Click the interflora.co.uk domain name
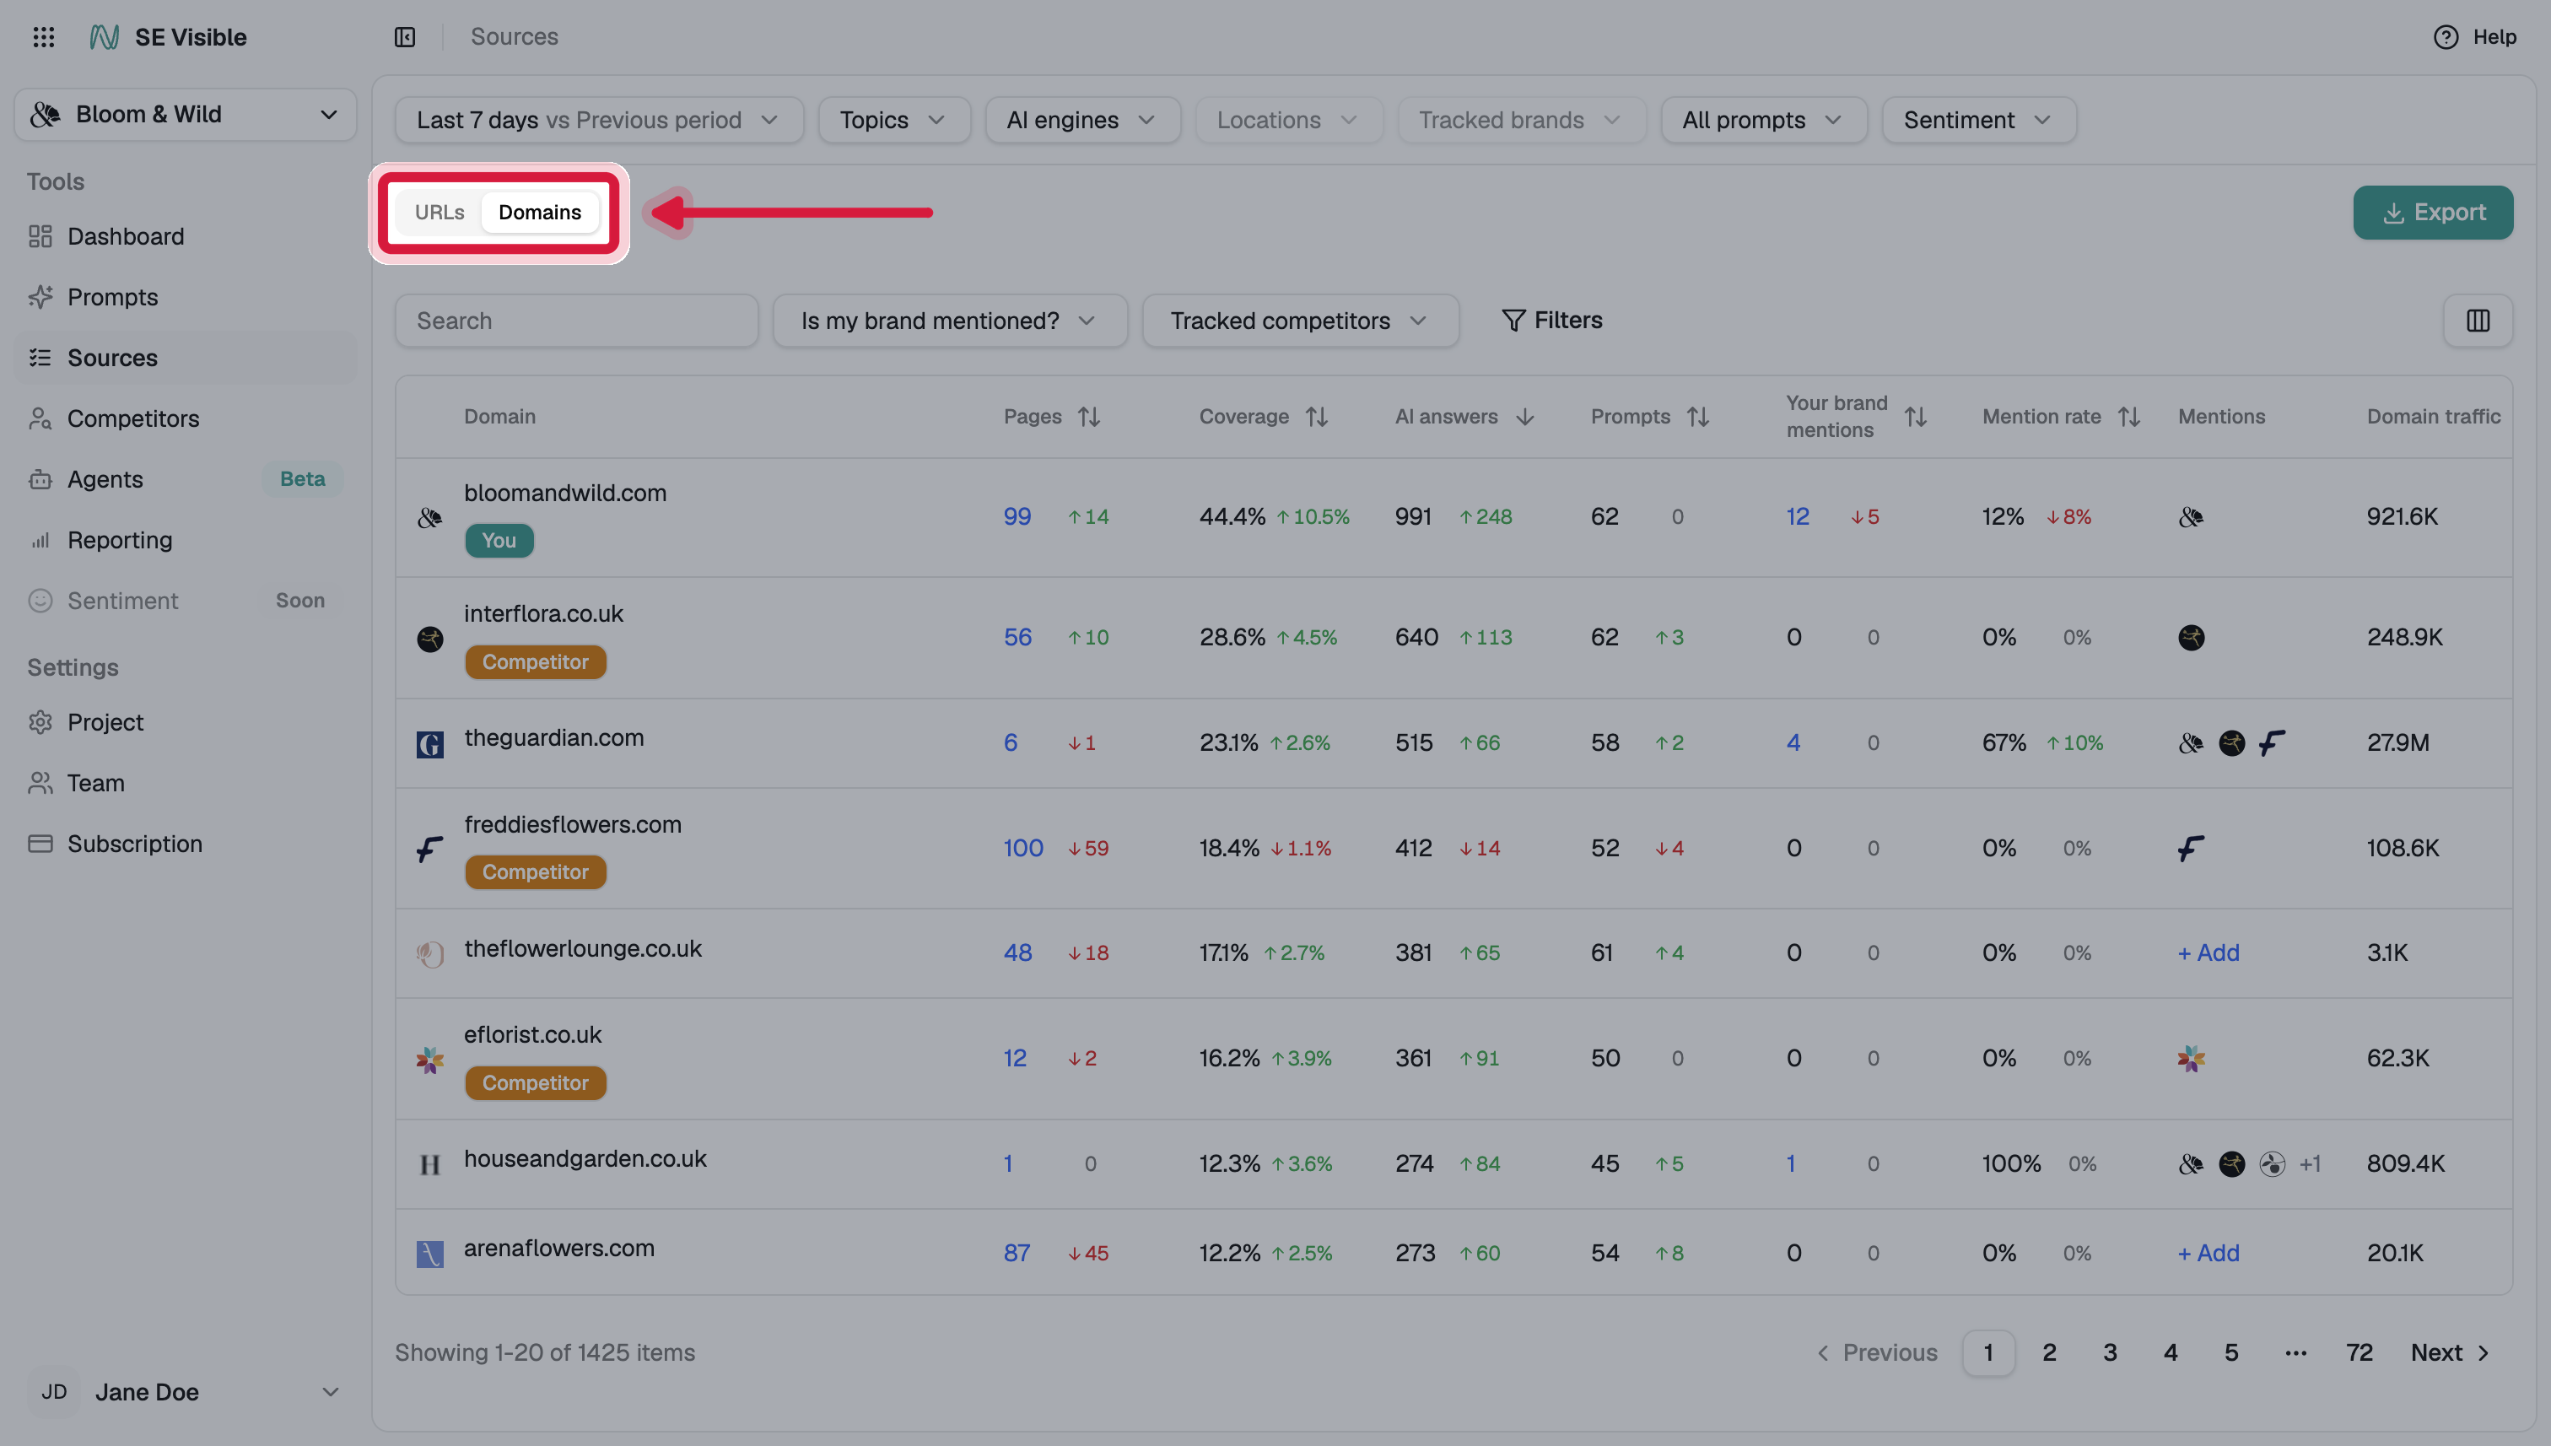Screen dimensions: 2551x1446 click(543, 614)
